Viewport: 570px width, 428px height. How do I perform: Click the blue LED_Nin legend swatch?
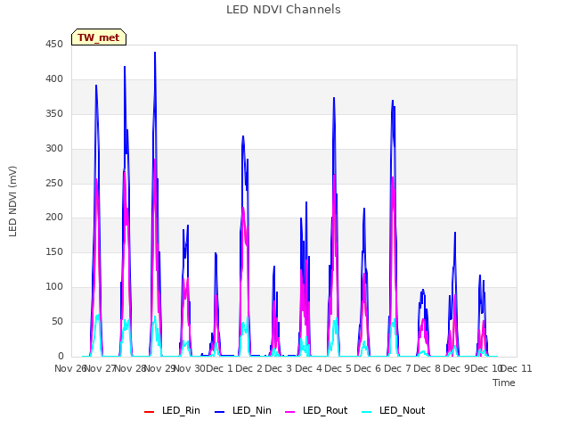click(220, 412)
